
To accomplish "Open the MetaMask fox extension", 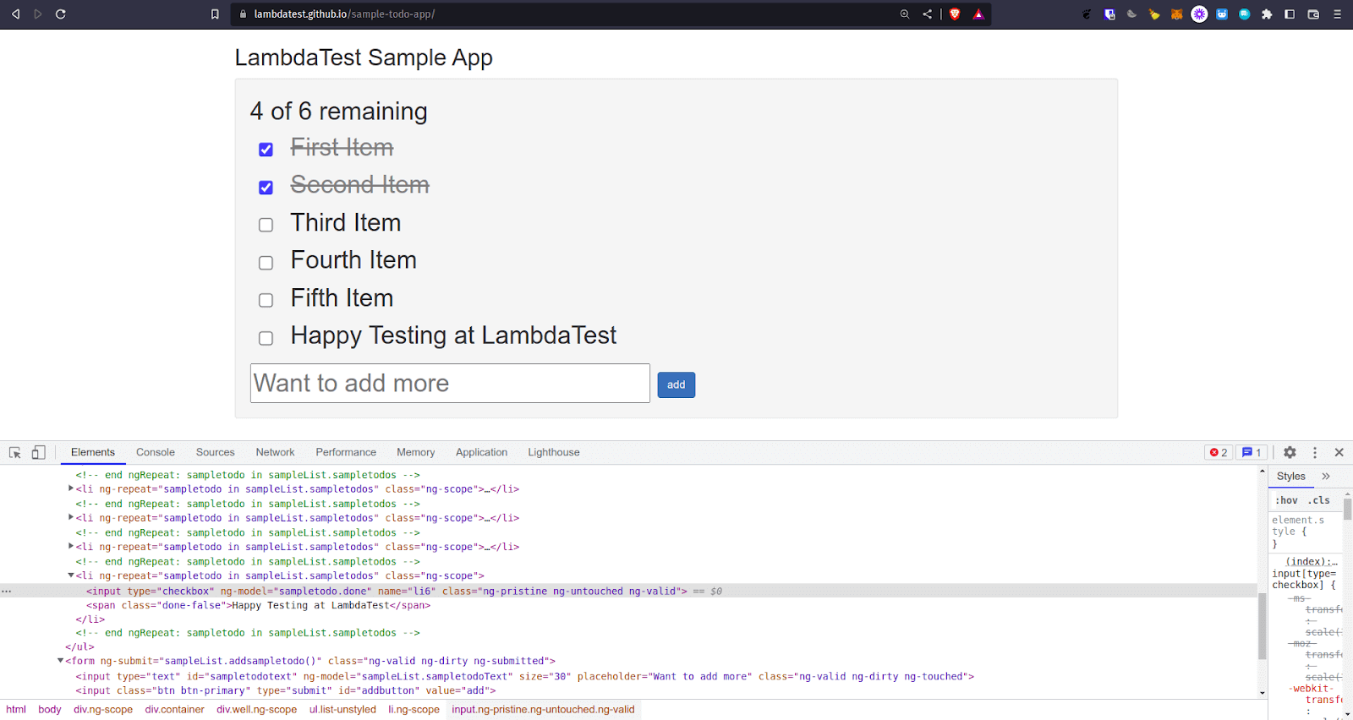I will 1176,14.
